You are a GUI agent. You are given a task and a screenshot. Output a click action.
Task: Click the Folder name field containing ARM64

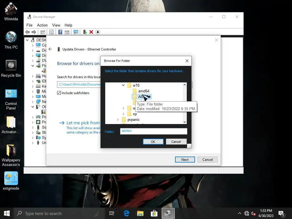(x=154, y=131)
